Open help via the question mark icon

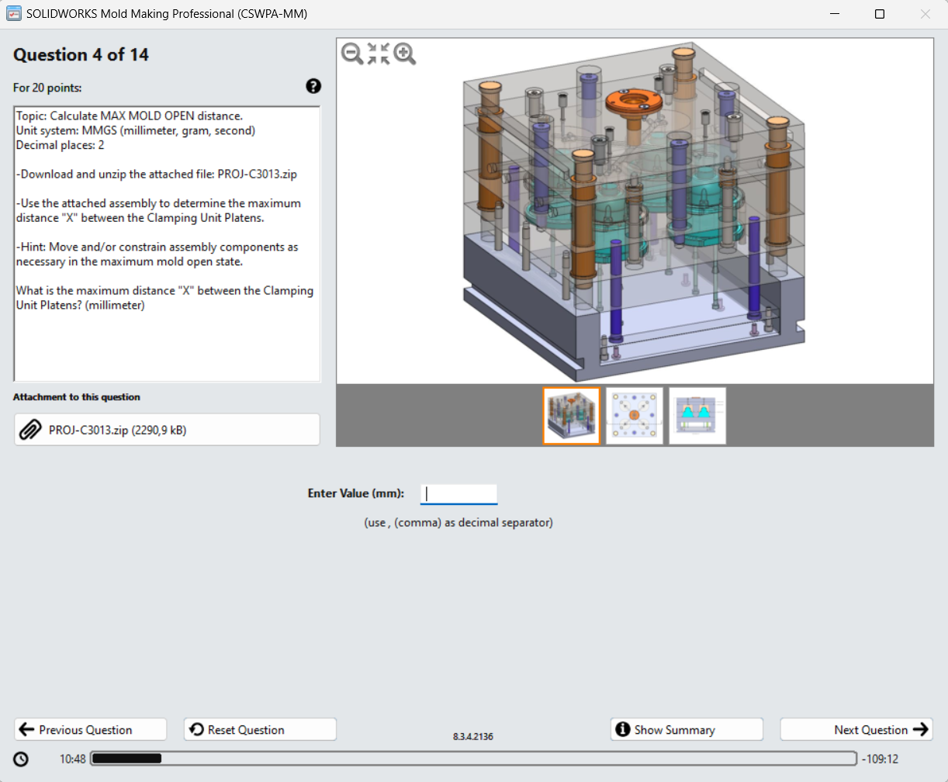click(x=313, y=86)
